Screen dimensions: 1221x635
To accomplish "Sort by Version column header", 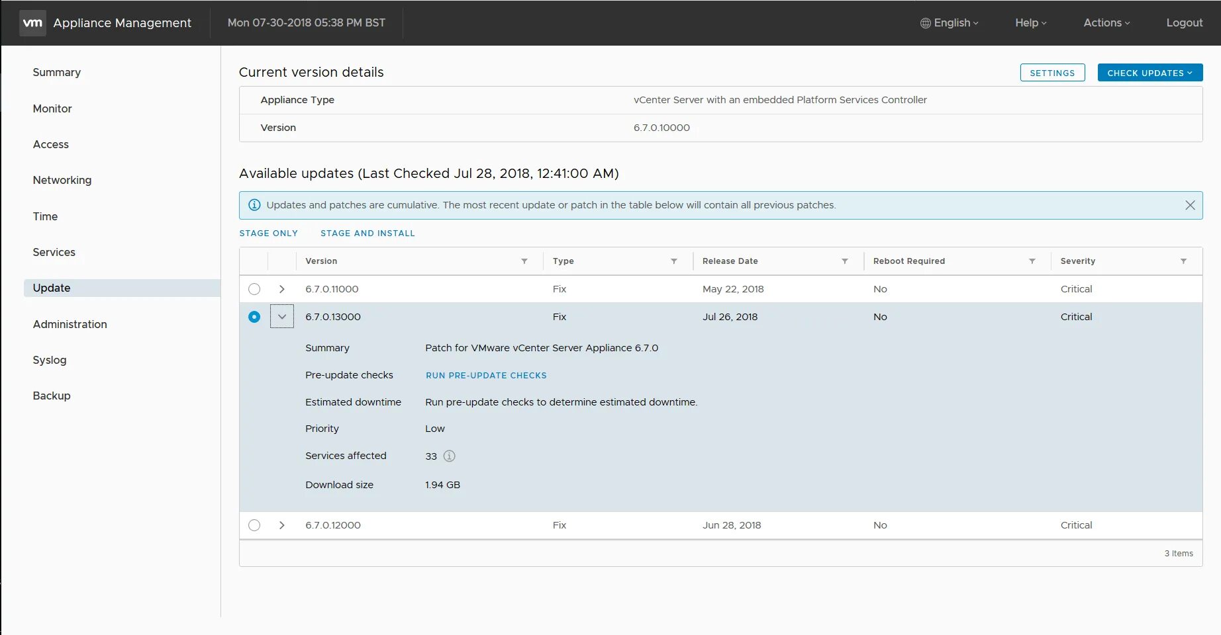I will [321, 261].
